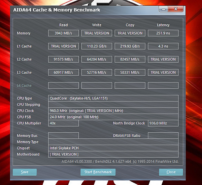Click the L4 Cache row label
The height and width of the screenshot is (185, 202).
coord(24,86)
